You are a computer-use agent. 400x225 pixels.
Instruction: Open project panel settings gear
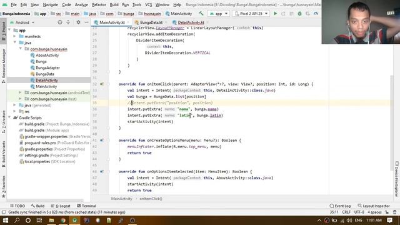point(78,22)
